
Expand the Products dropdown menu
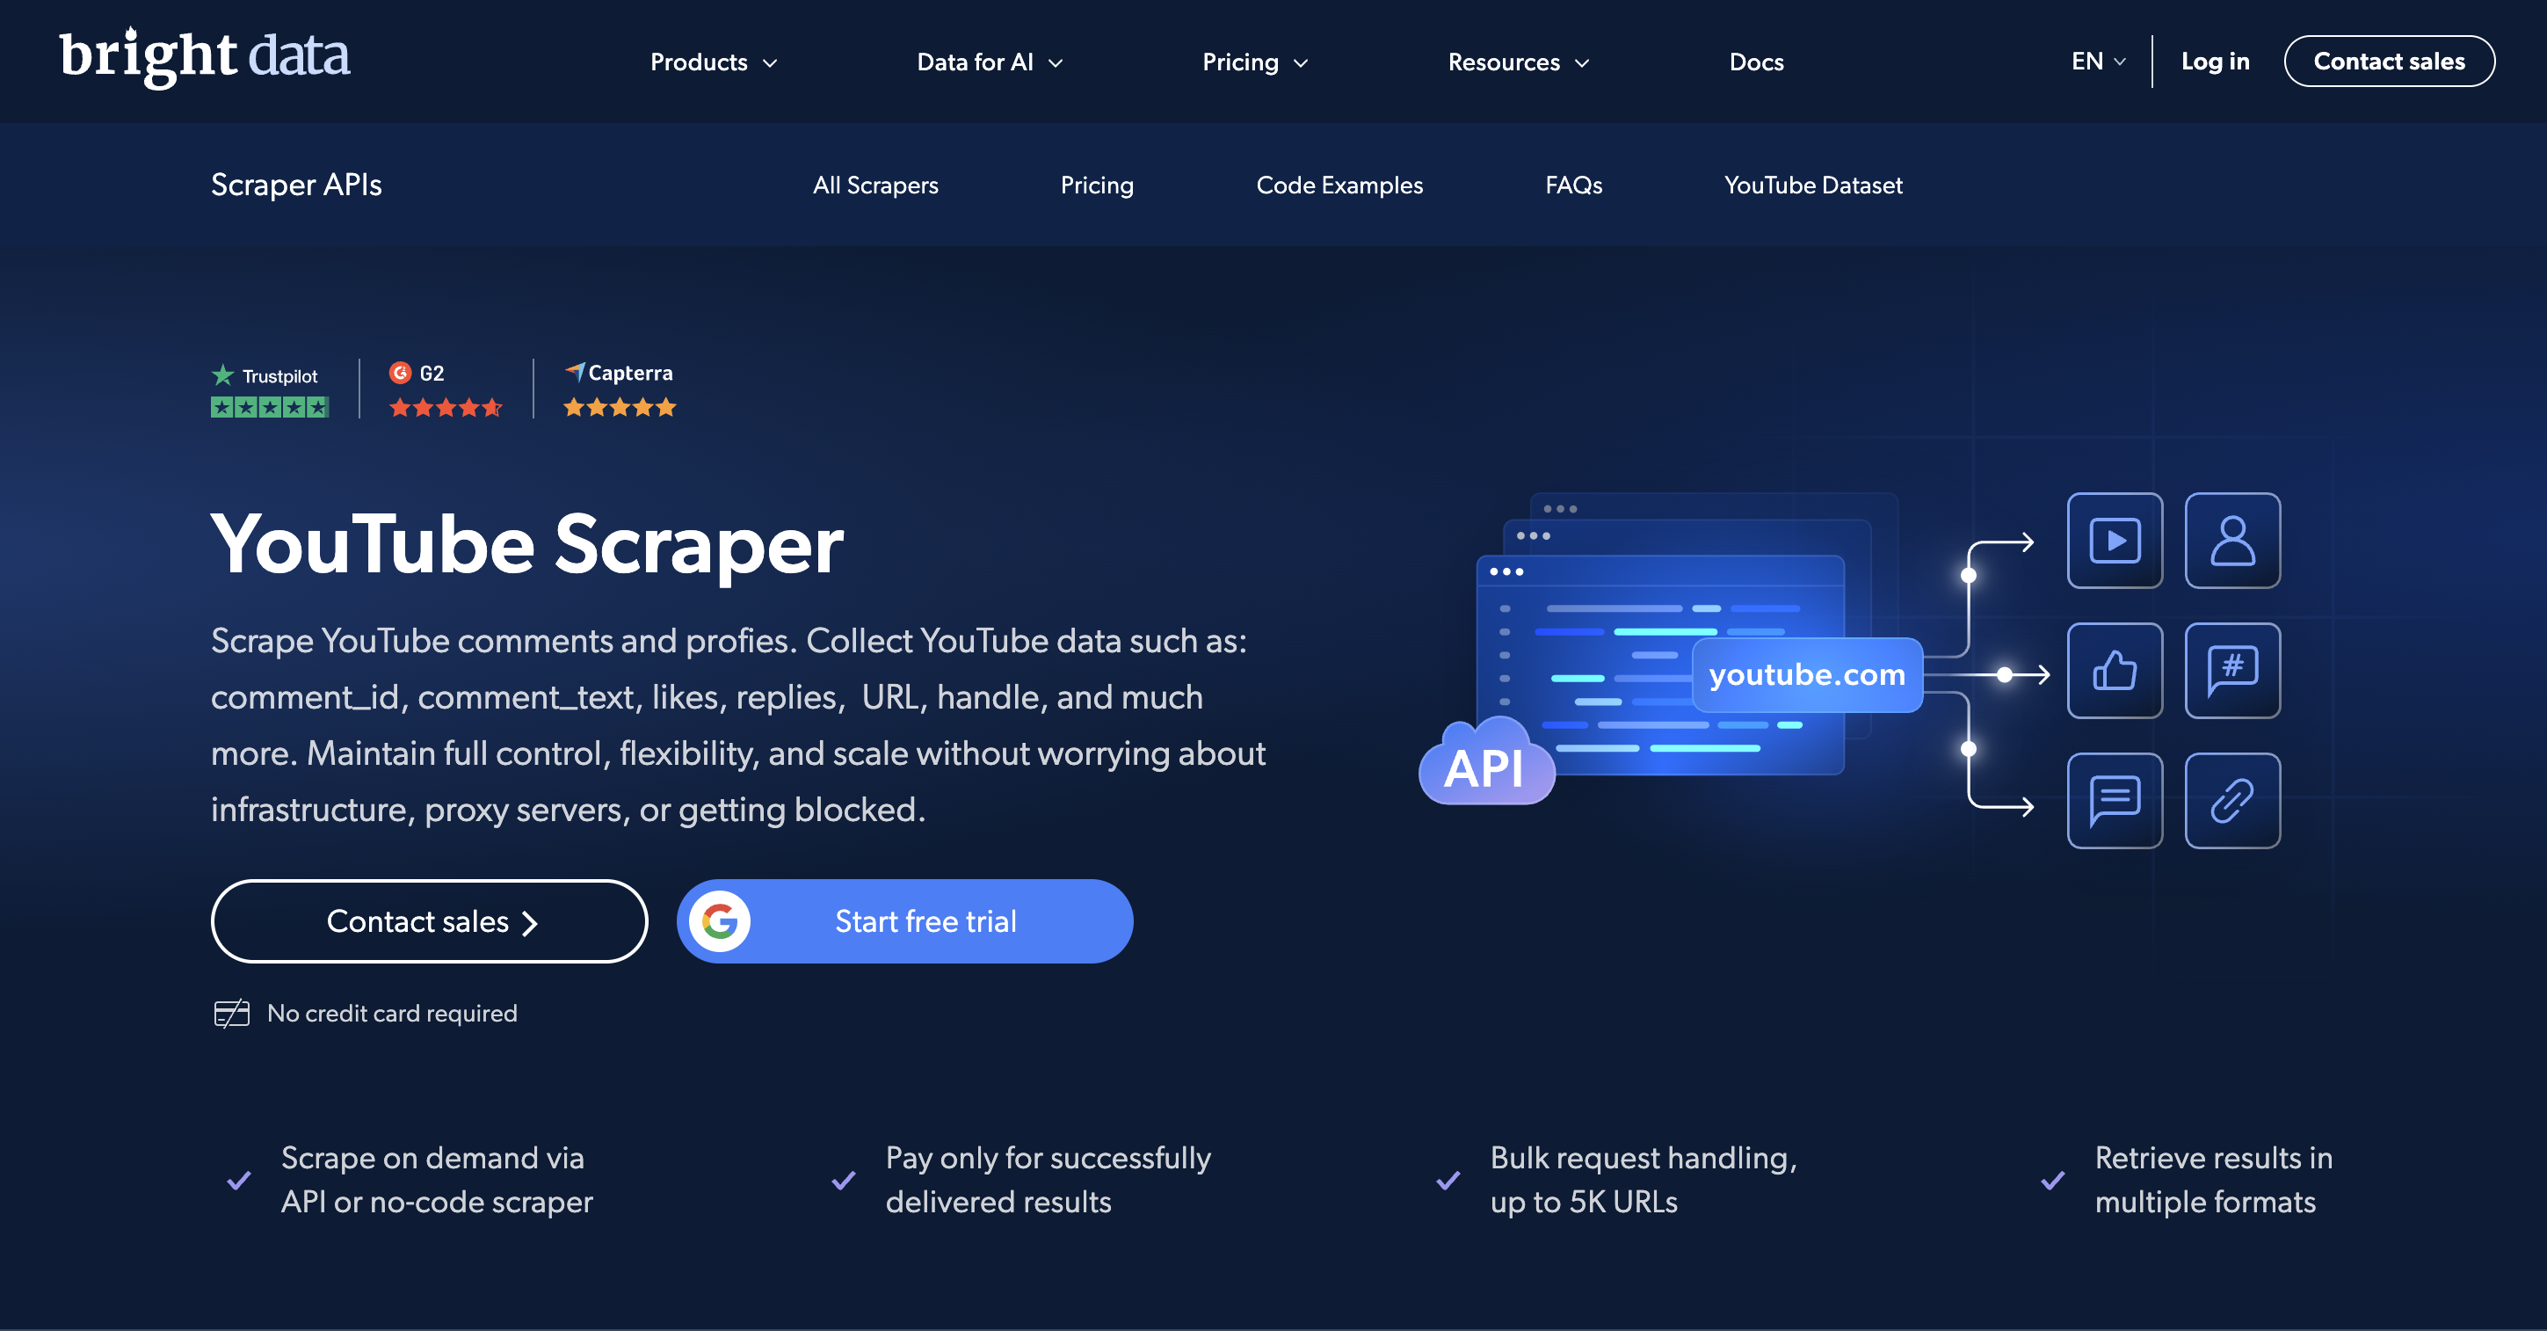(713, 62)
